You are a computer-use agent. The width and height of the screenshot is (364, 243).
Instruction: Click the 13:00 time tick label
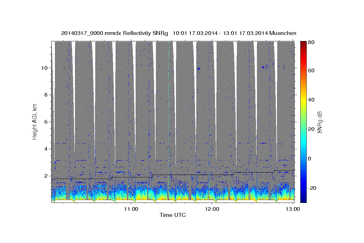[293, 209]
